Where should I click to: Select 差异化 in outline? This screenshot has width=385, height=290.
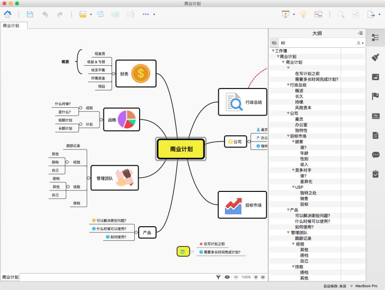(306, 181)
